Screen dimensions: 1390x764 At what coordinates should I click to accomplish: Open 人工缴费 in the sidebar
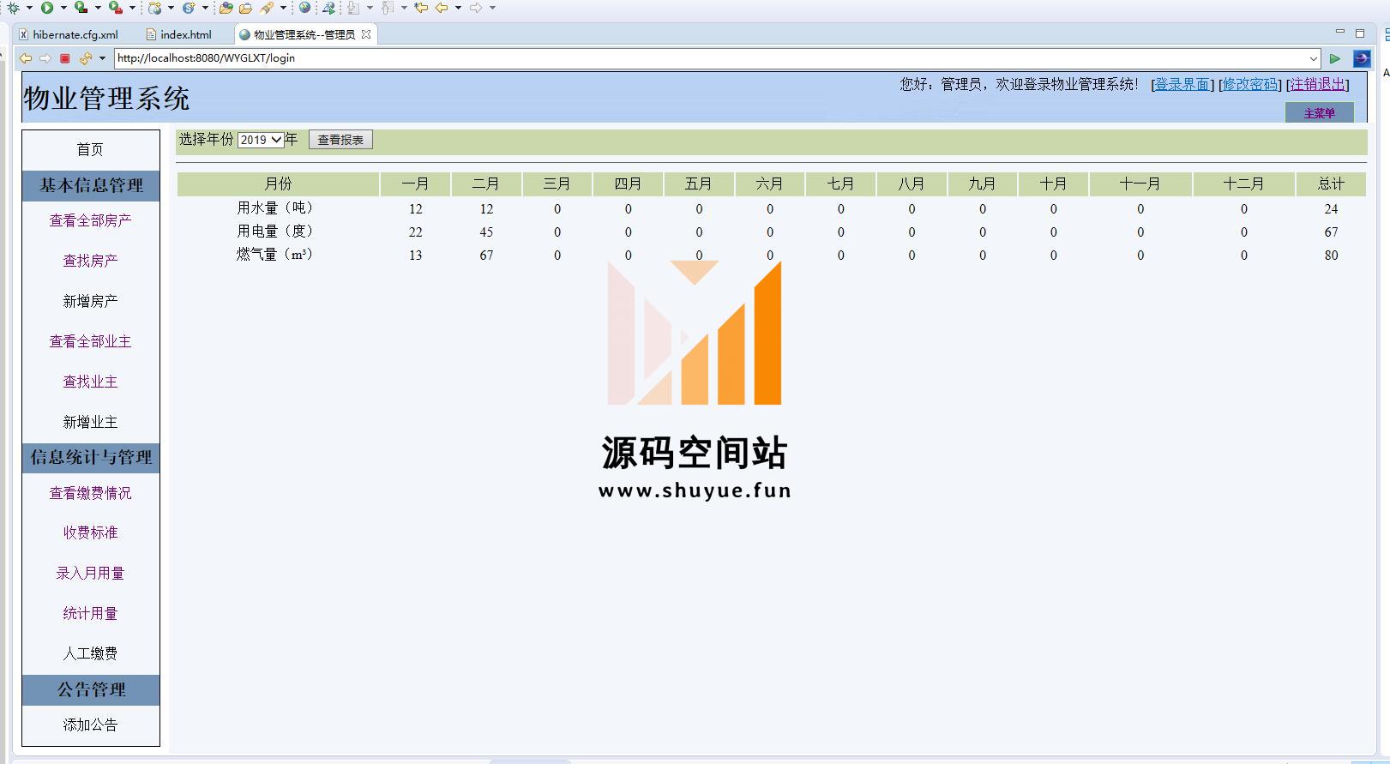[x=90, y=653]
